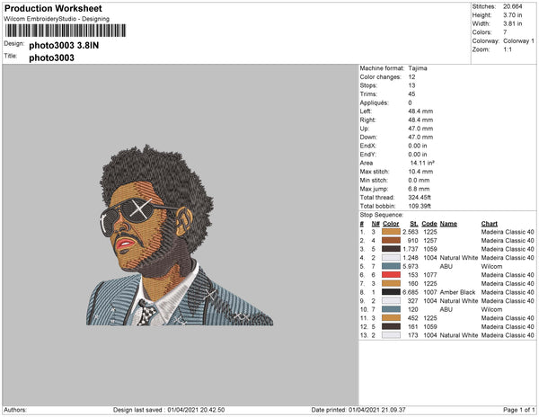This screenshot has width=539, height=417.
Task: Click thread code 1007 in row 8
Action: tap(430, 292)
